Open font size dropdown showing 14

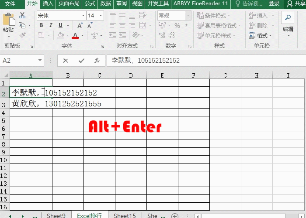coord(101,15)
